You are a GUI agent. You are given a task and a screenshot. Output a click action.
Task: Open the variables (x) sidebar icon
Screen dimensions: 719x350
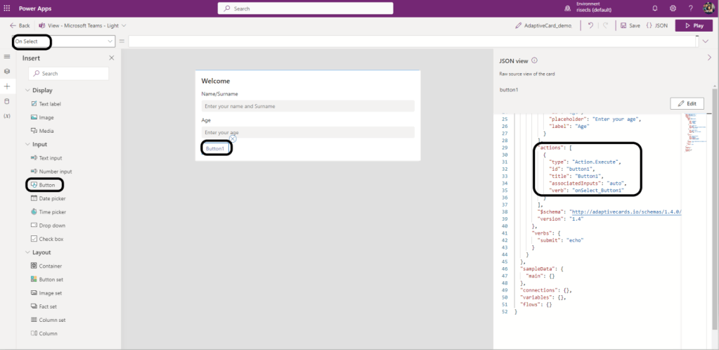pos(7,115)
